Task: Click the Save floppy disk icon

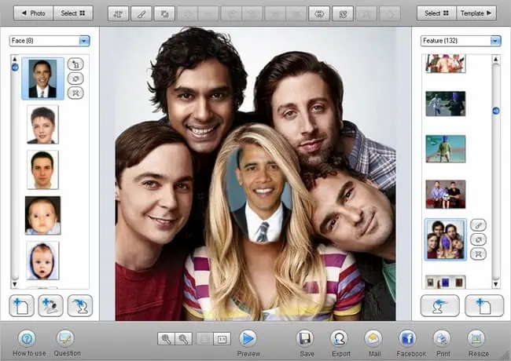Action: tap(305, 338)
